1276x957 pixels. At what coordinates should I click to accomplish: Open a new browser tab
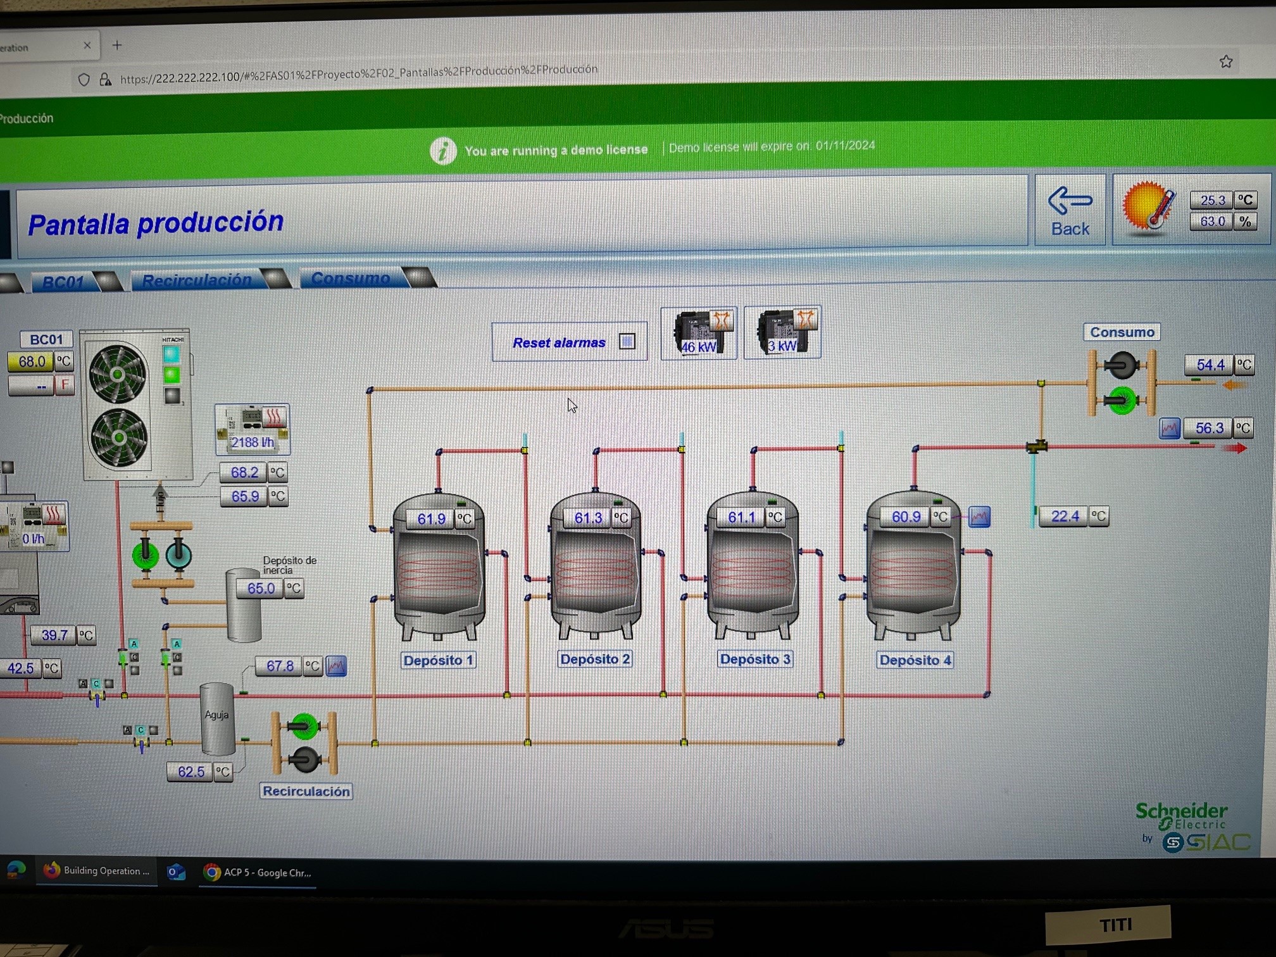pos(117,45)
